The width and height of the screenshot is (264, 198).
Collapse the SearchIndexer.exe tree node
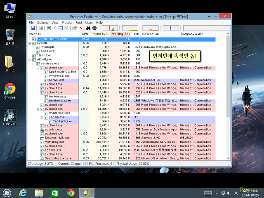[38, 159]
